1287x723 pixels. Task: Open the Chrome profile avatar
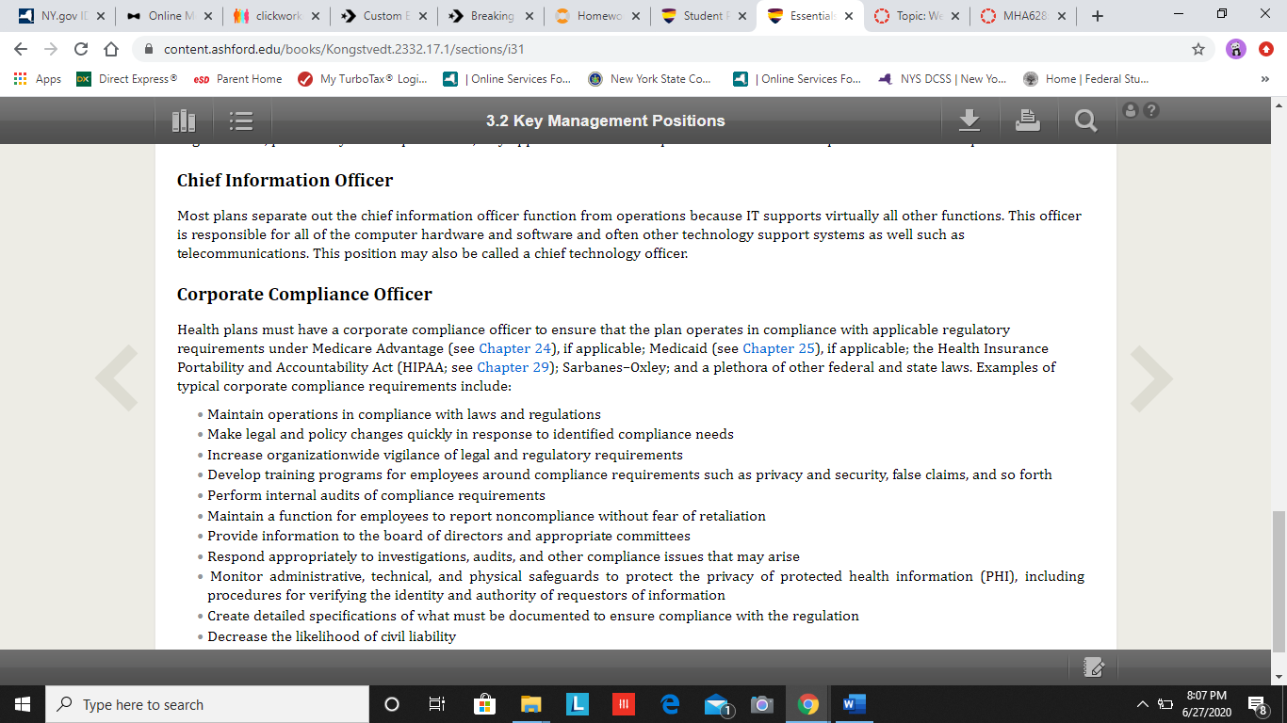1236,49
